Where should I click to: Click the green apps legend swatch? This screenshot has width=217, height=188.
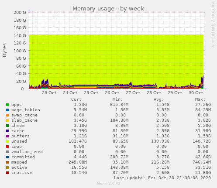(7, 105)
